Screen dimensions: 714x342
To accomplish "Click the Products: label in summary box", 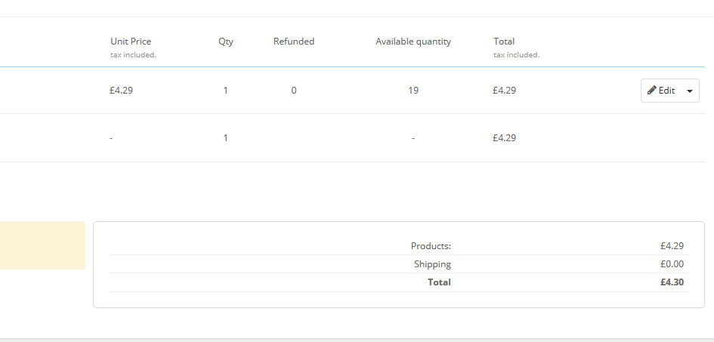I will click(x=431, y=246).
